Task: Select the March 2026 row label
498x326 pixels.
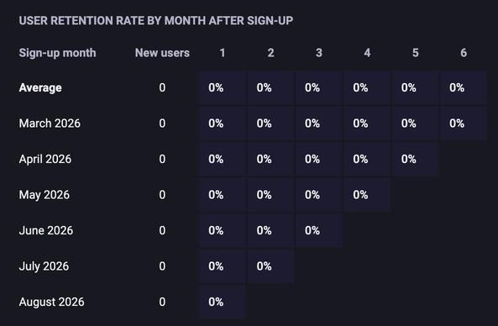Action: (x=50, y=124)
